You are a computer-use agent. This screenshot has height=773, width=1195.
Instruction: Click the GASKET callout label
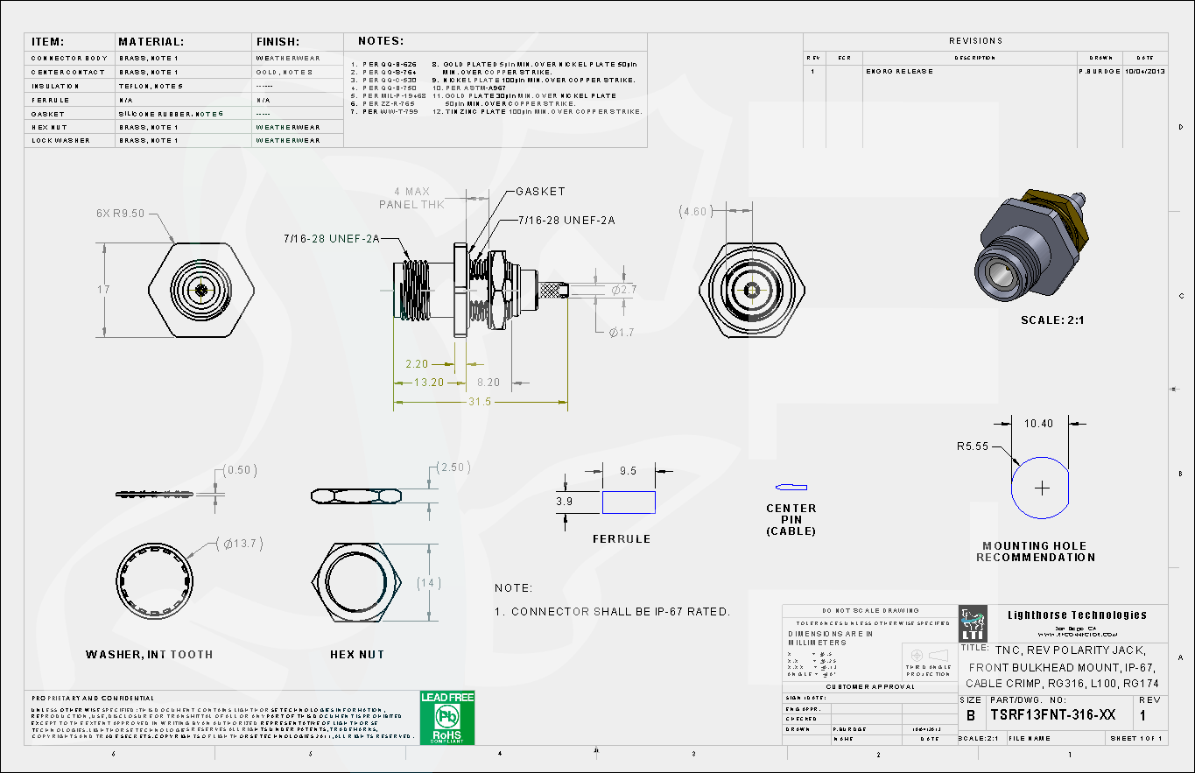[540, 192]
